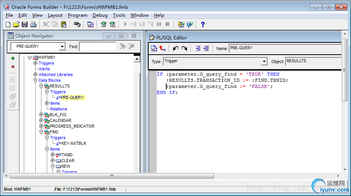Click the debugger Pause icon
The width and height of the screenshot is (351, 196).
tap(159, 24)
